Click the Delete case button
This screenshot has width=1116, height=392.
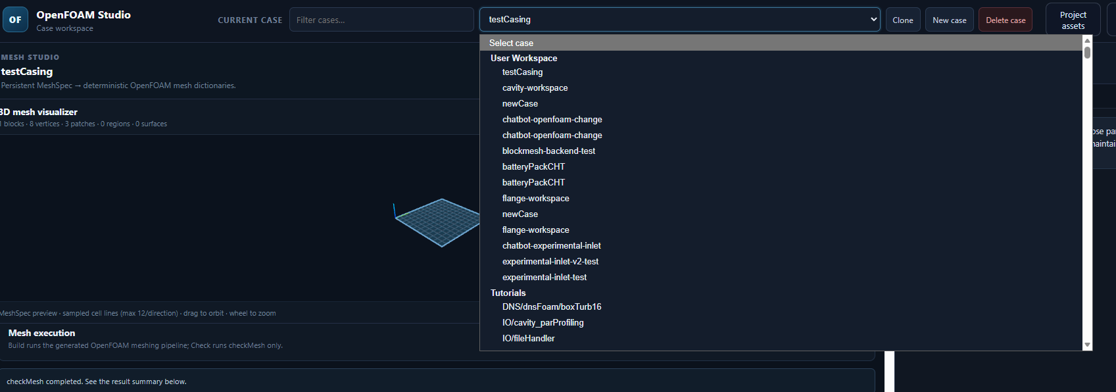[1006, 20]
